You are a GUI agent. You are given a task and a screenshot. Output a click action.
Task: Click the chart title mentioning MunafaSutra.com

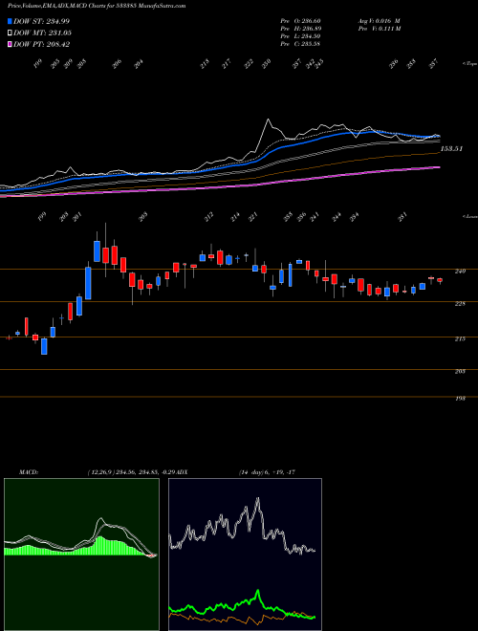click(x=97, y=6)
